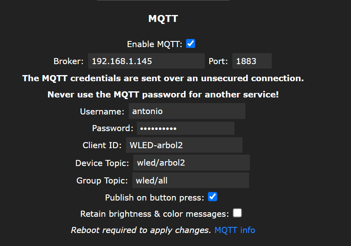Click the Broker address input field
The width and height of the screenshot is (351, 246).
click(x=146, y=61)
